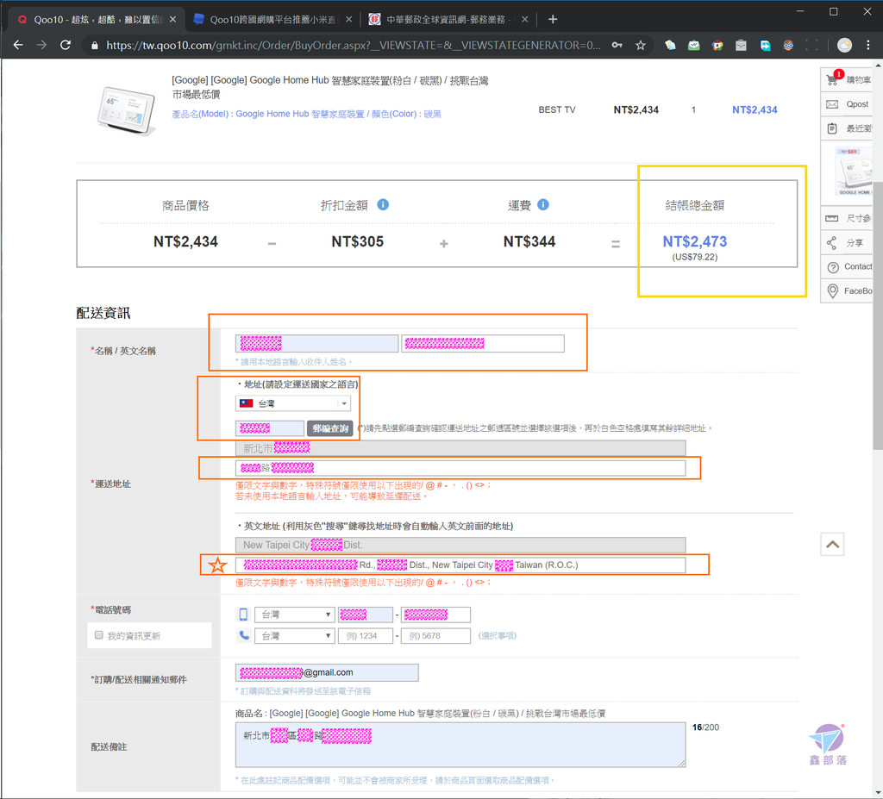
Task: Focus the mobile number prefix field
Action: [x=366, y=615]
